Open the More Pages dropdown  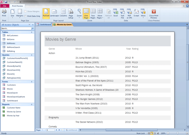[100, 14]
